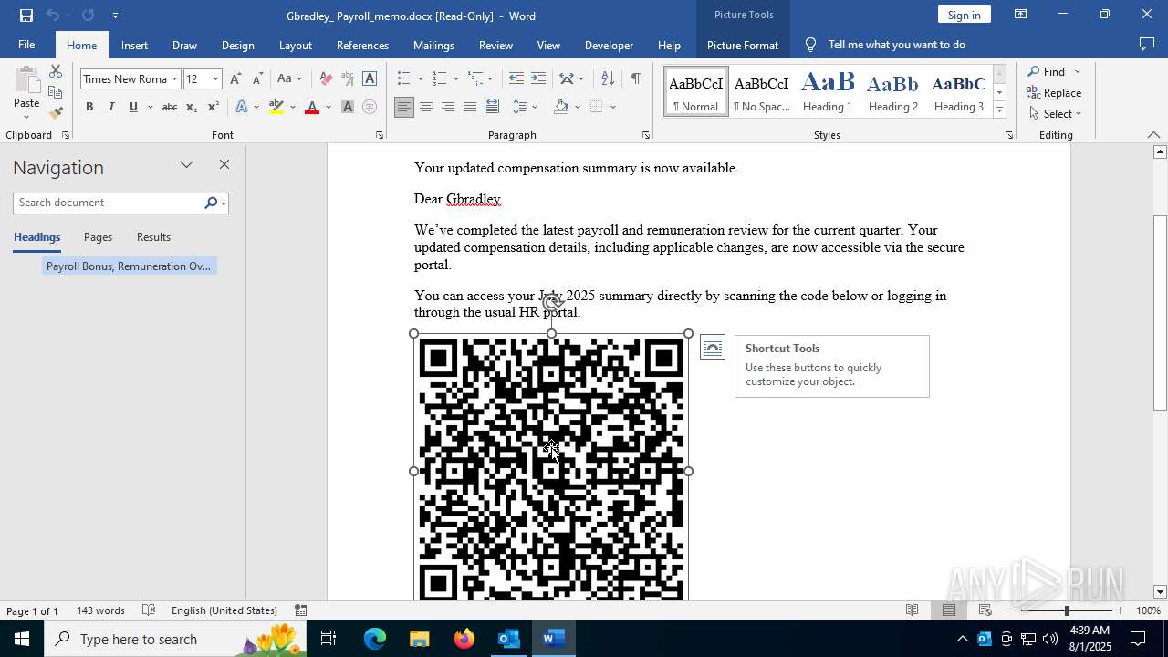Viewport: 1168px width, 657px height.
Task: Click the search magnifier in Navigation pane
Action: pyautogui.click(x=211, y=203)
